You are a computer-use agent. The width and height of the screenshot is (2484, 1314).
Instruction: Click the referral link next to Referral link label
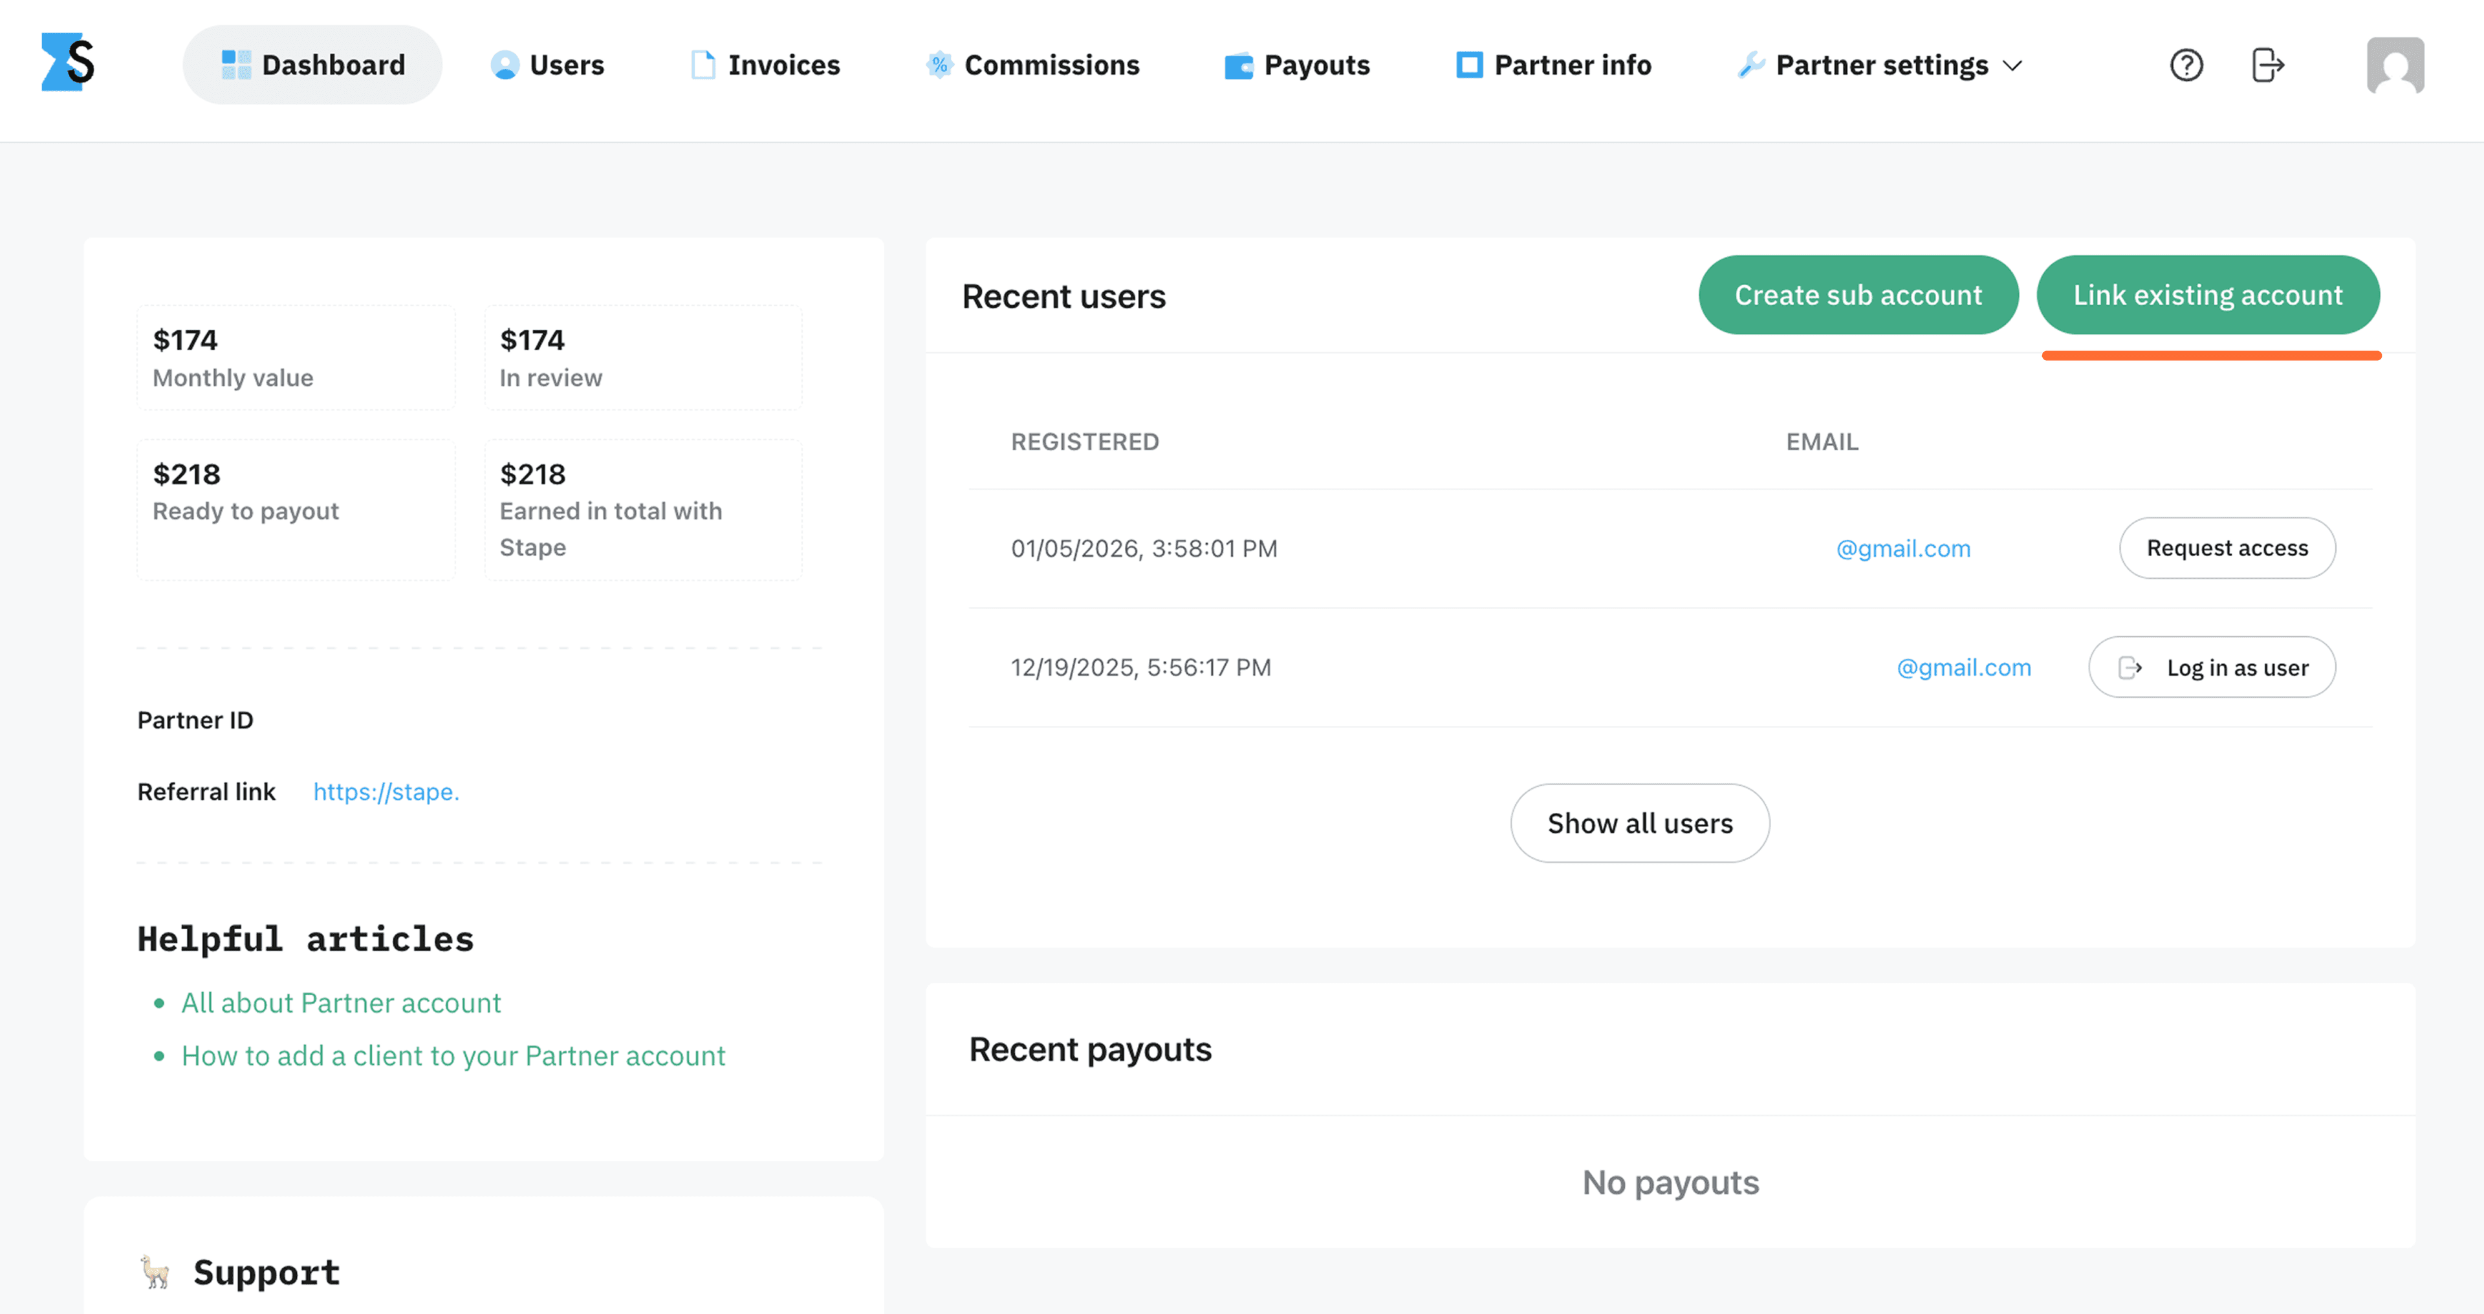[386, 792]
